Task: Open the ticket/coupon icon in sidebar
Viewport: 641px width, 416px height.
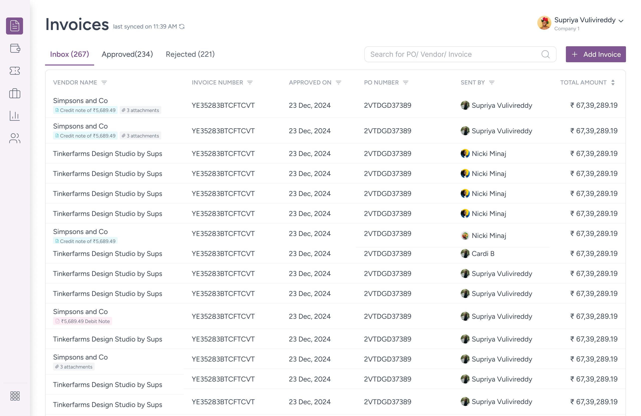Action: point(15,71)
